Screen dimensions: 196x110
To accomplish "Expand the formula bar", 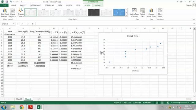I will (x=194, y=24).
